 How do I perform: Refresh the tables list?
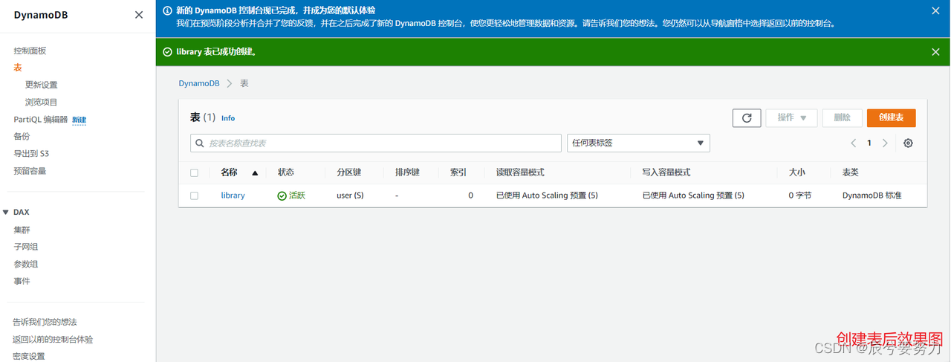pos(747,117)
